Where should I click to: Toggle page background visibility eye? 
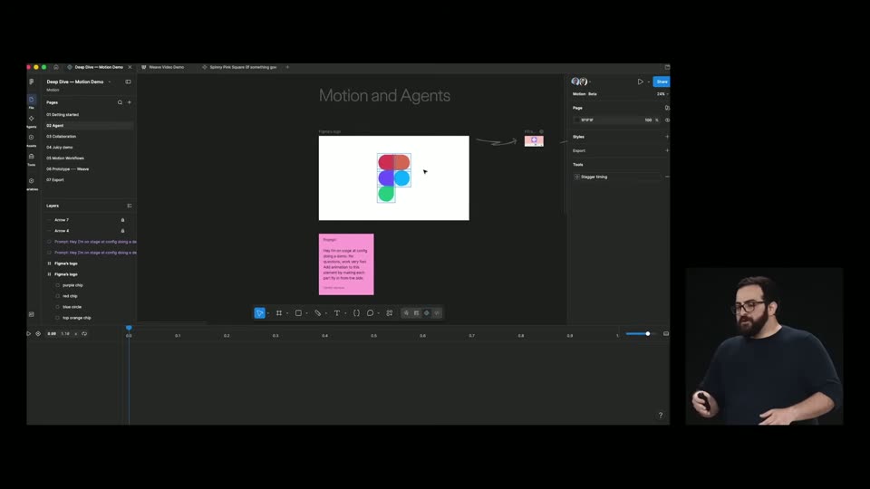tap(667, 120)
